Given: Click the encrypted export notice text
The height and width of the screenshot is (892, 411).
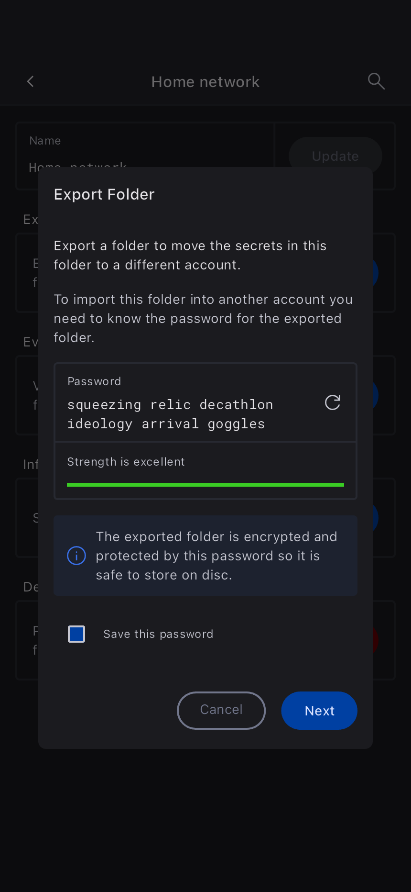Looking at the screenshot, I should (x=216, y=556).
